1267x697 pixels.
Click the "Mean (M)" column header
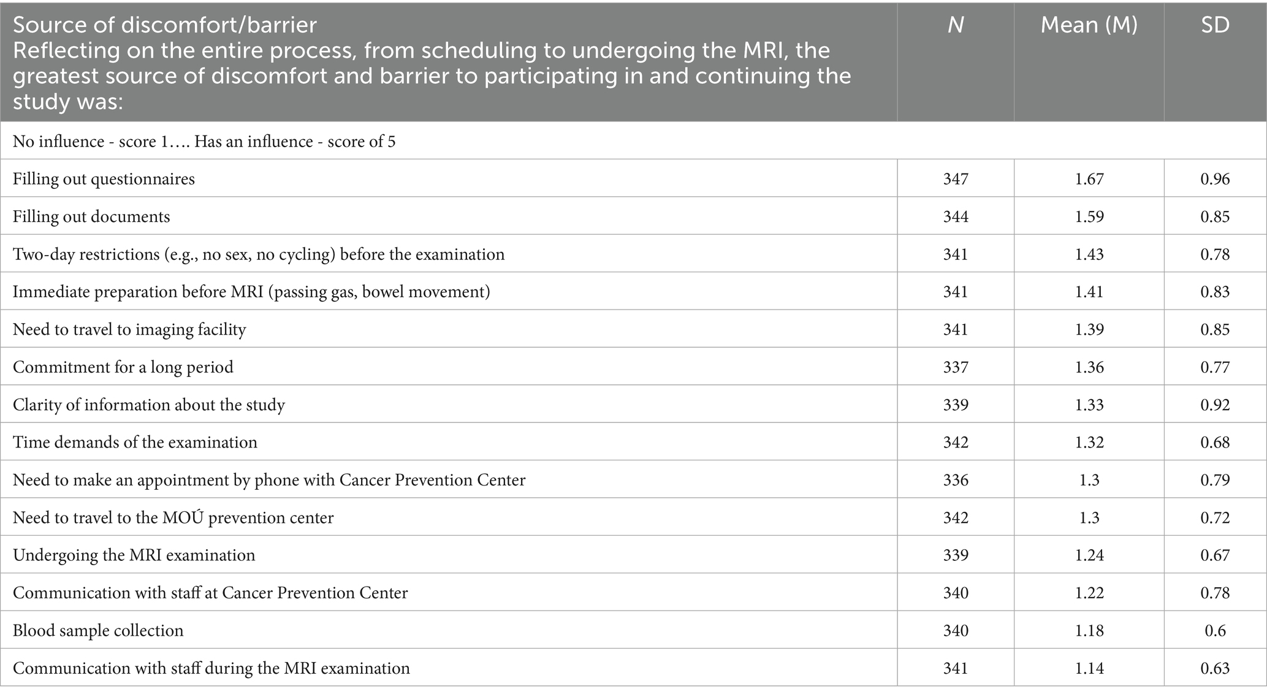(1089, 25)
